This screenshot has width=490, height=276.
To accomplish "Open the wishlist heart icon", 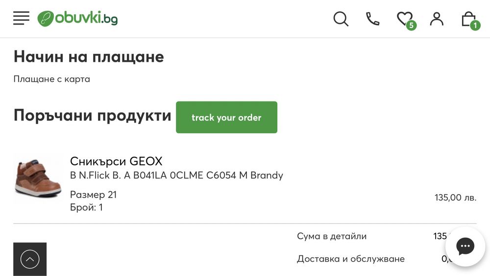I will pos(405,19).
